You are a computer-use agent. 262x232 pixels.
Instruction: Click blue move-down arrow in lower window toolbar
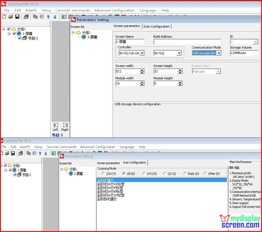click(46, 153)
